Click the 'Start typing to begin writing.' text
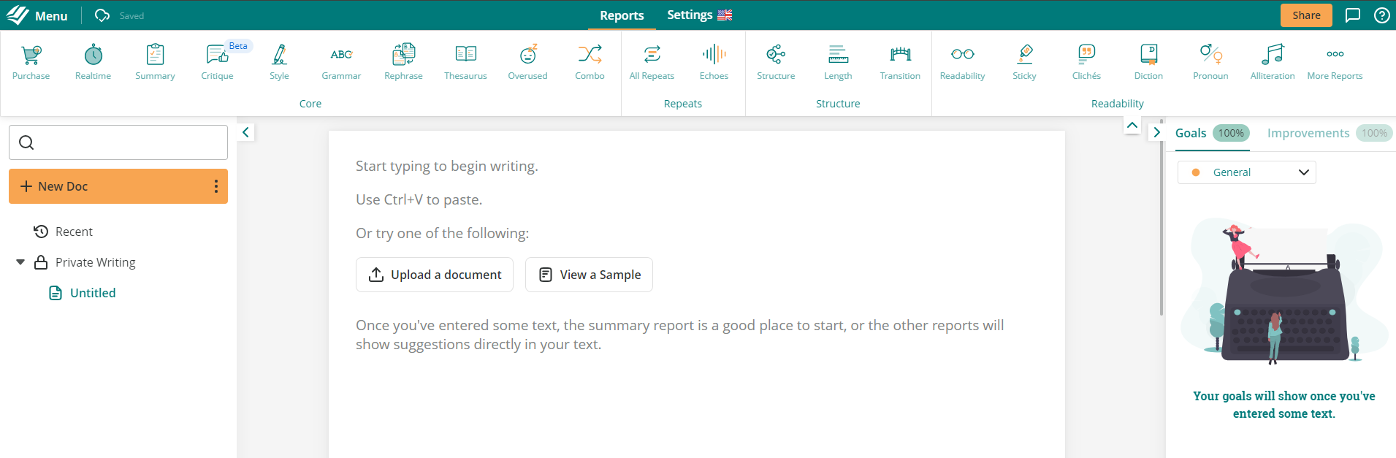 pyautogui.click(x=447, y=167)
